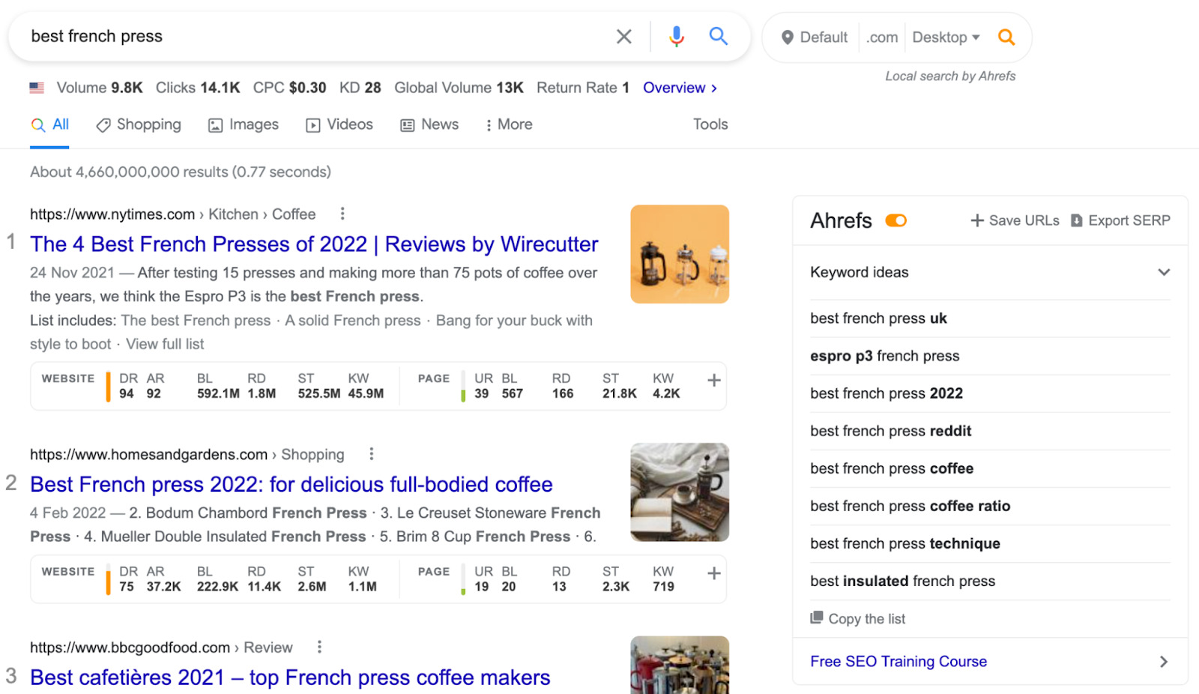The height and width of the screenshot is (694, 1199).
Task: Expand metrics with plus on homesandgardens row
Action: tap(714, 573)
